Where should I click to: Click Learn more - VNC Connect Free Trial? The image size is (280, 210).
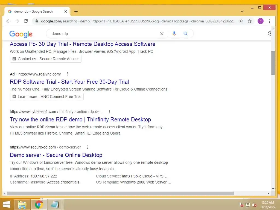pos(46,97)
